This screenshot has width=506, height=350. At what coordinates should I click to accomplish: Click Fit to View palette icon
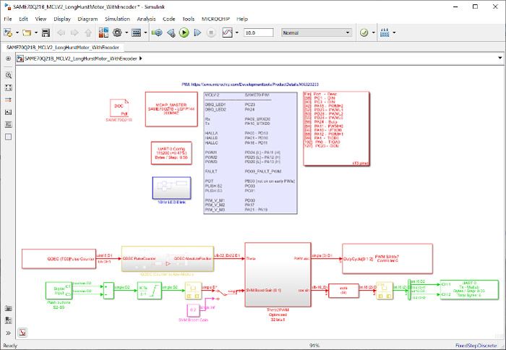pyautogui.click(x=9, y=87)
